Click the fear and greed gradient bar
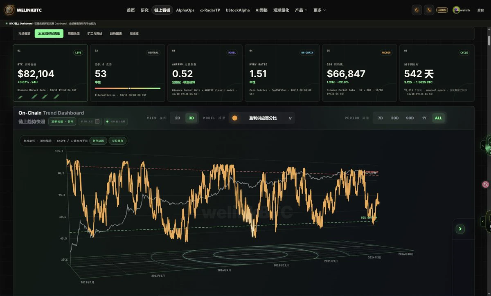Screen dimensions: 491x296 click(x=128, y=88)
